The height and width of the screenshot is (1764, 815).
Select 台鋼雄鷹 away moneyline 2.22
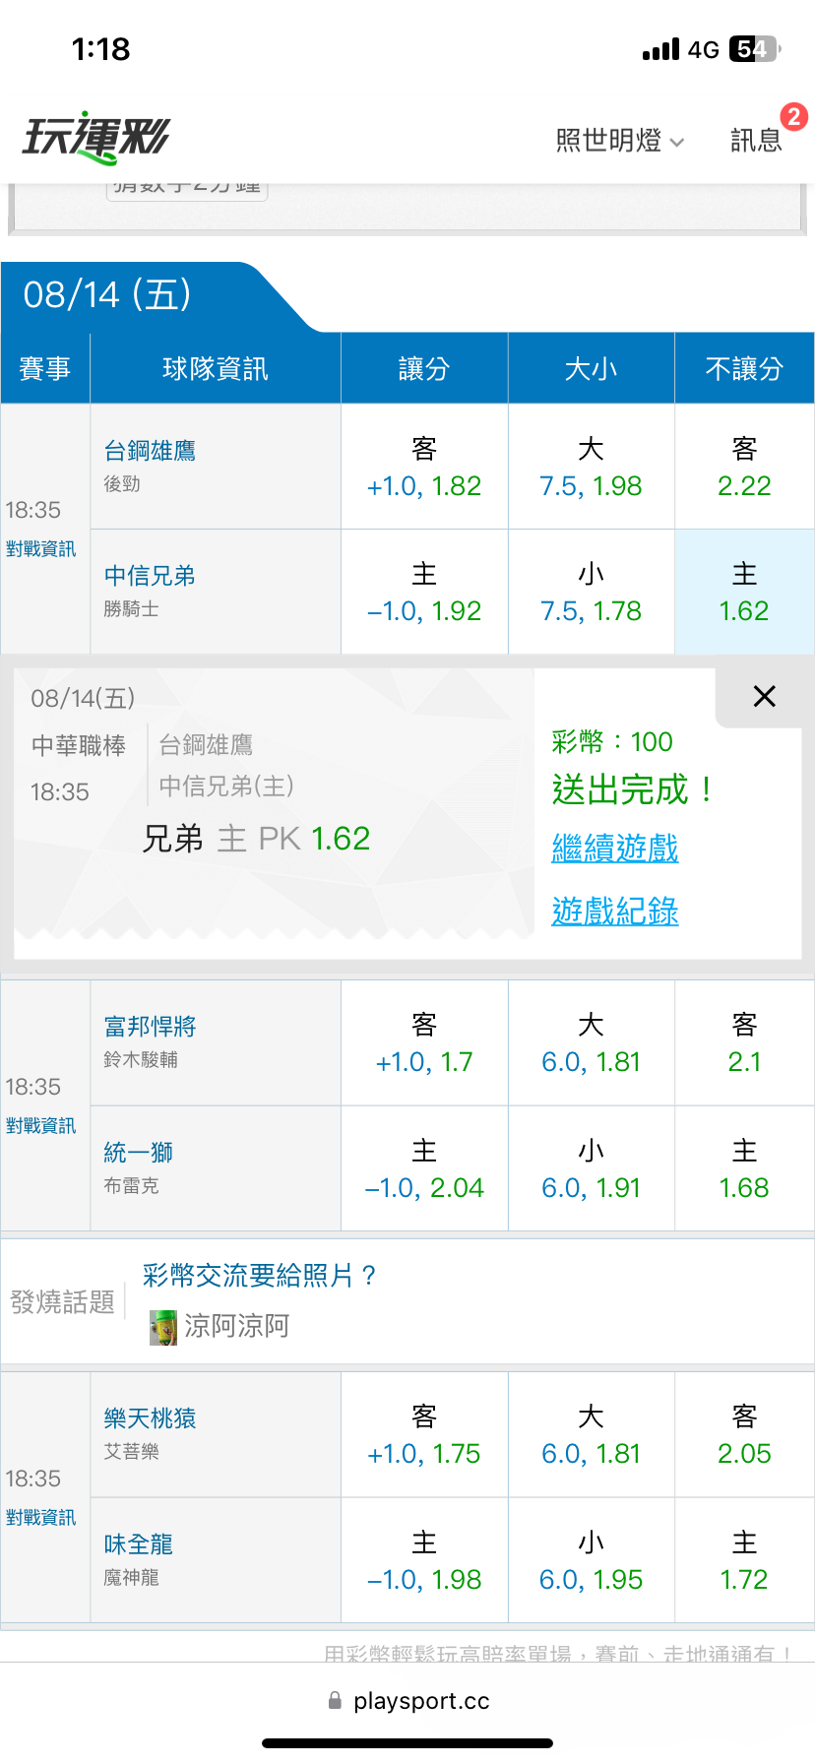tap(744, 467)
